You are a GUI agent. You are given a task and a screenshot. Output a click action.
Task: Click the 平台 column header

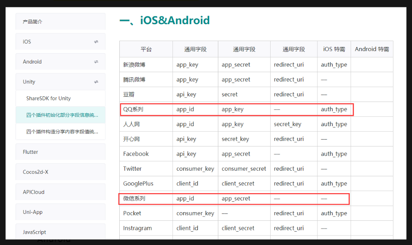click(x=146, y=49)
